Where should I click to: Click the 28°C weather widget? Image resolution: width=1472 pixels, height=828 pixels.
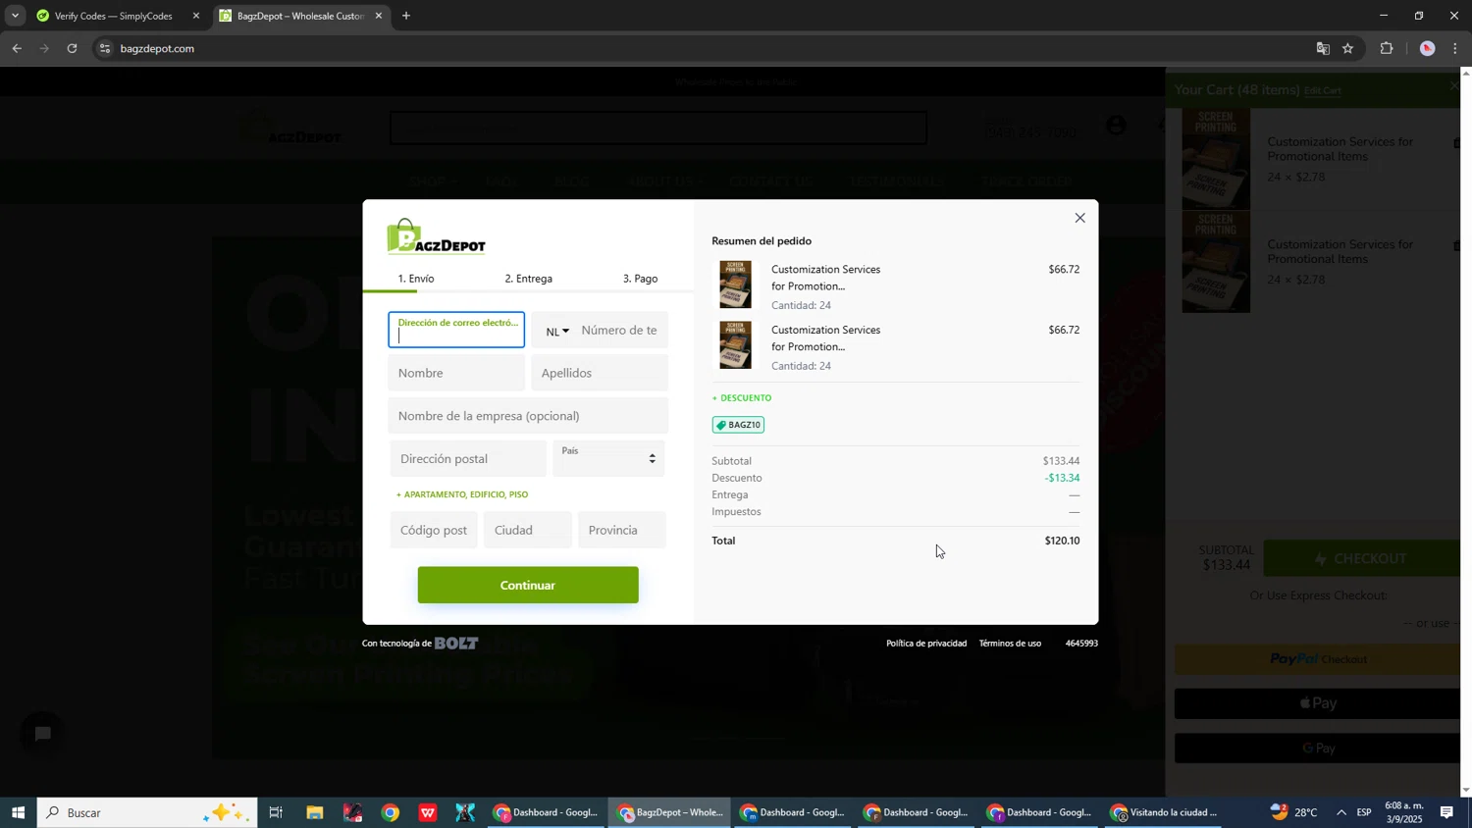click(x=1295, y=812)
